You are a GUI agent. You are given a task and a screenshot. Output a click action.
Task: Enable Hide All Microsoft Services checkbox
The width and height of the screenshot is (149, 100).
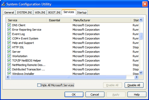point(39,85)
